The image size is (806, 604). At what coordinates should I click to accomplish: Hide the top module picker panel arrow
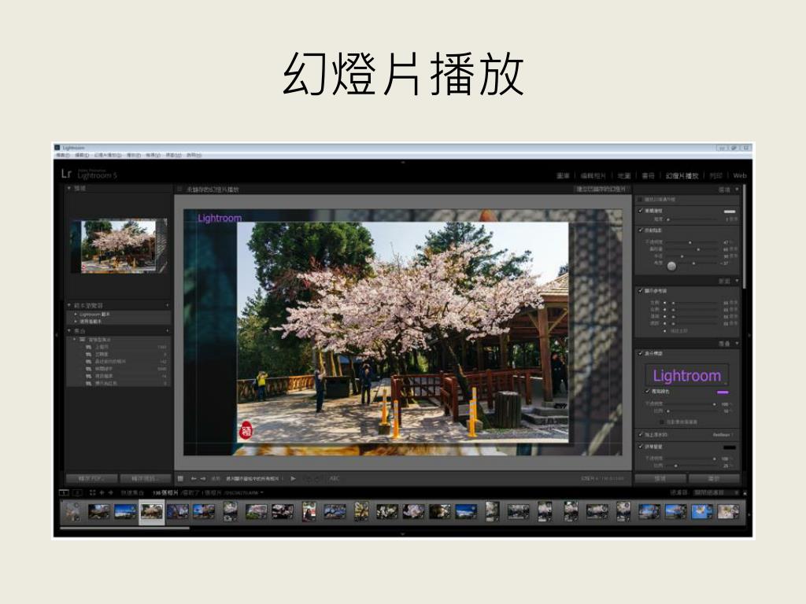402,162
